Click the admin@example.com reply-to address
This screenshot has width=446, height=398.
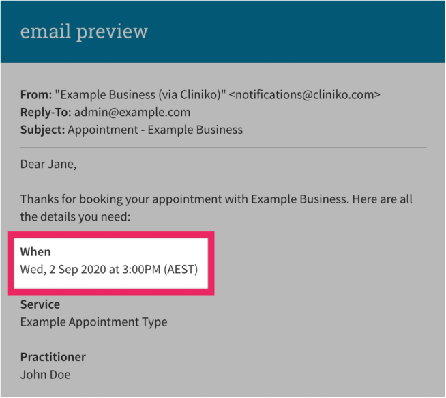tap(132, 112)
